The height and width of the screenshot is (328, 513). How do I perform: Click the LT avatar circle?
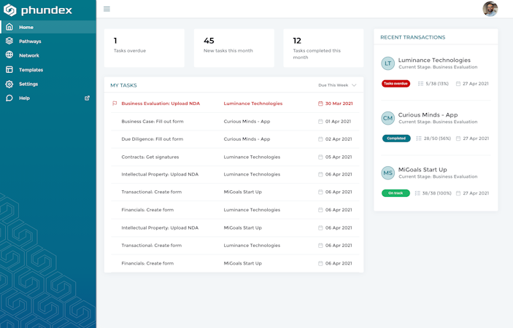click(x=387, y=63)
